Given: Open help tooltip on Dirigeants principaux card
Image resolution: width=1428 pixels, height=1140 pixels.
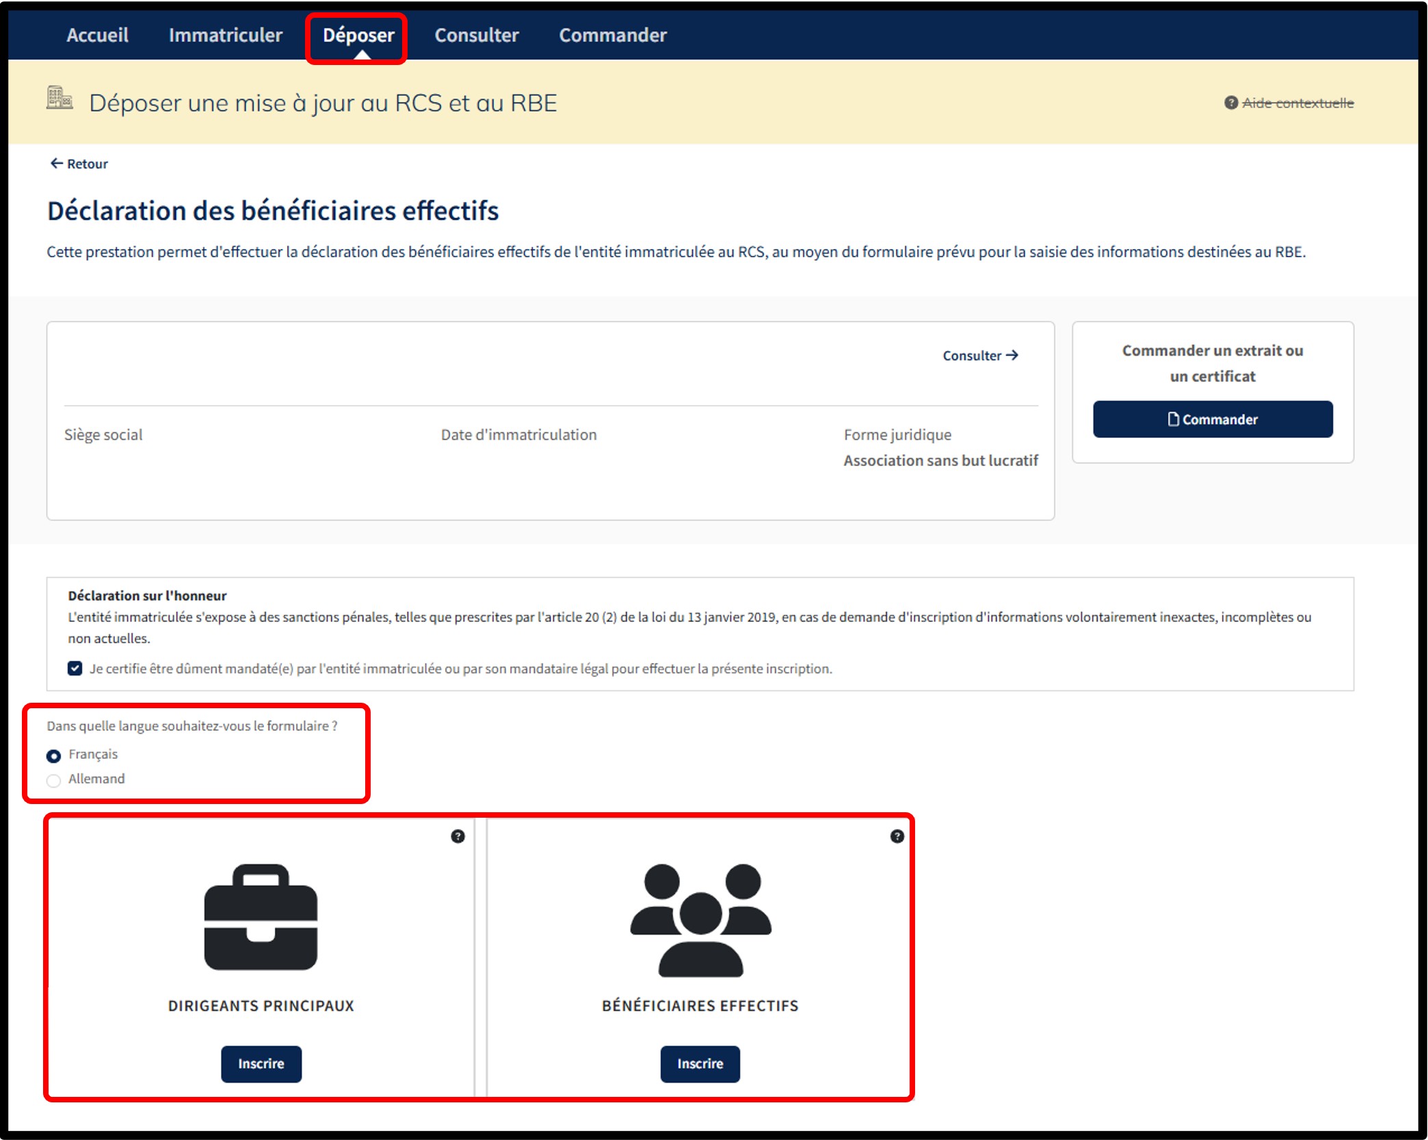Looking at the screenshot, I should [x=458, y=836].
